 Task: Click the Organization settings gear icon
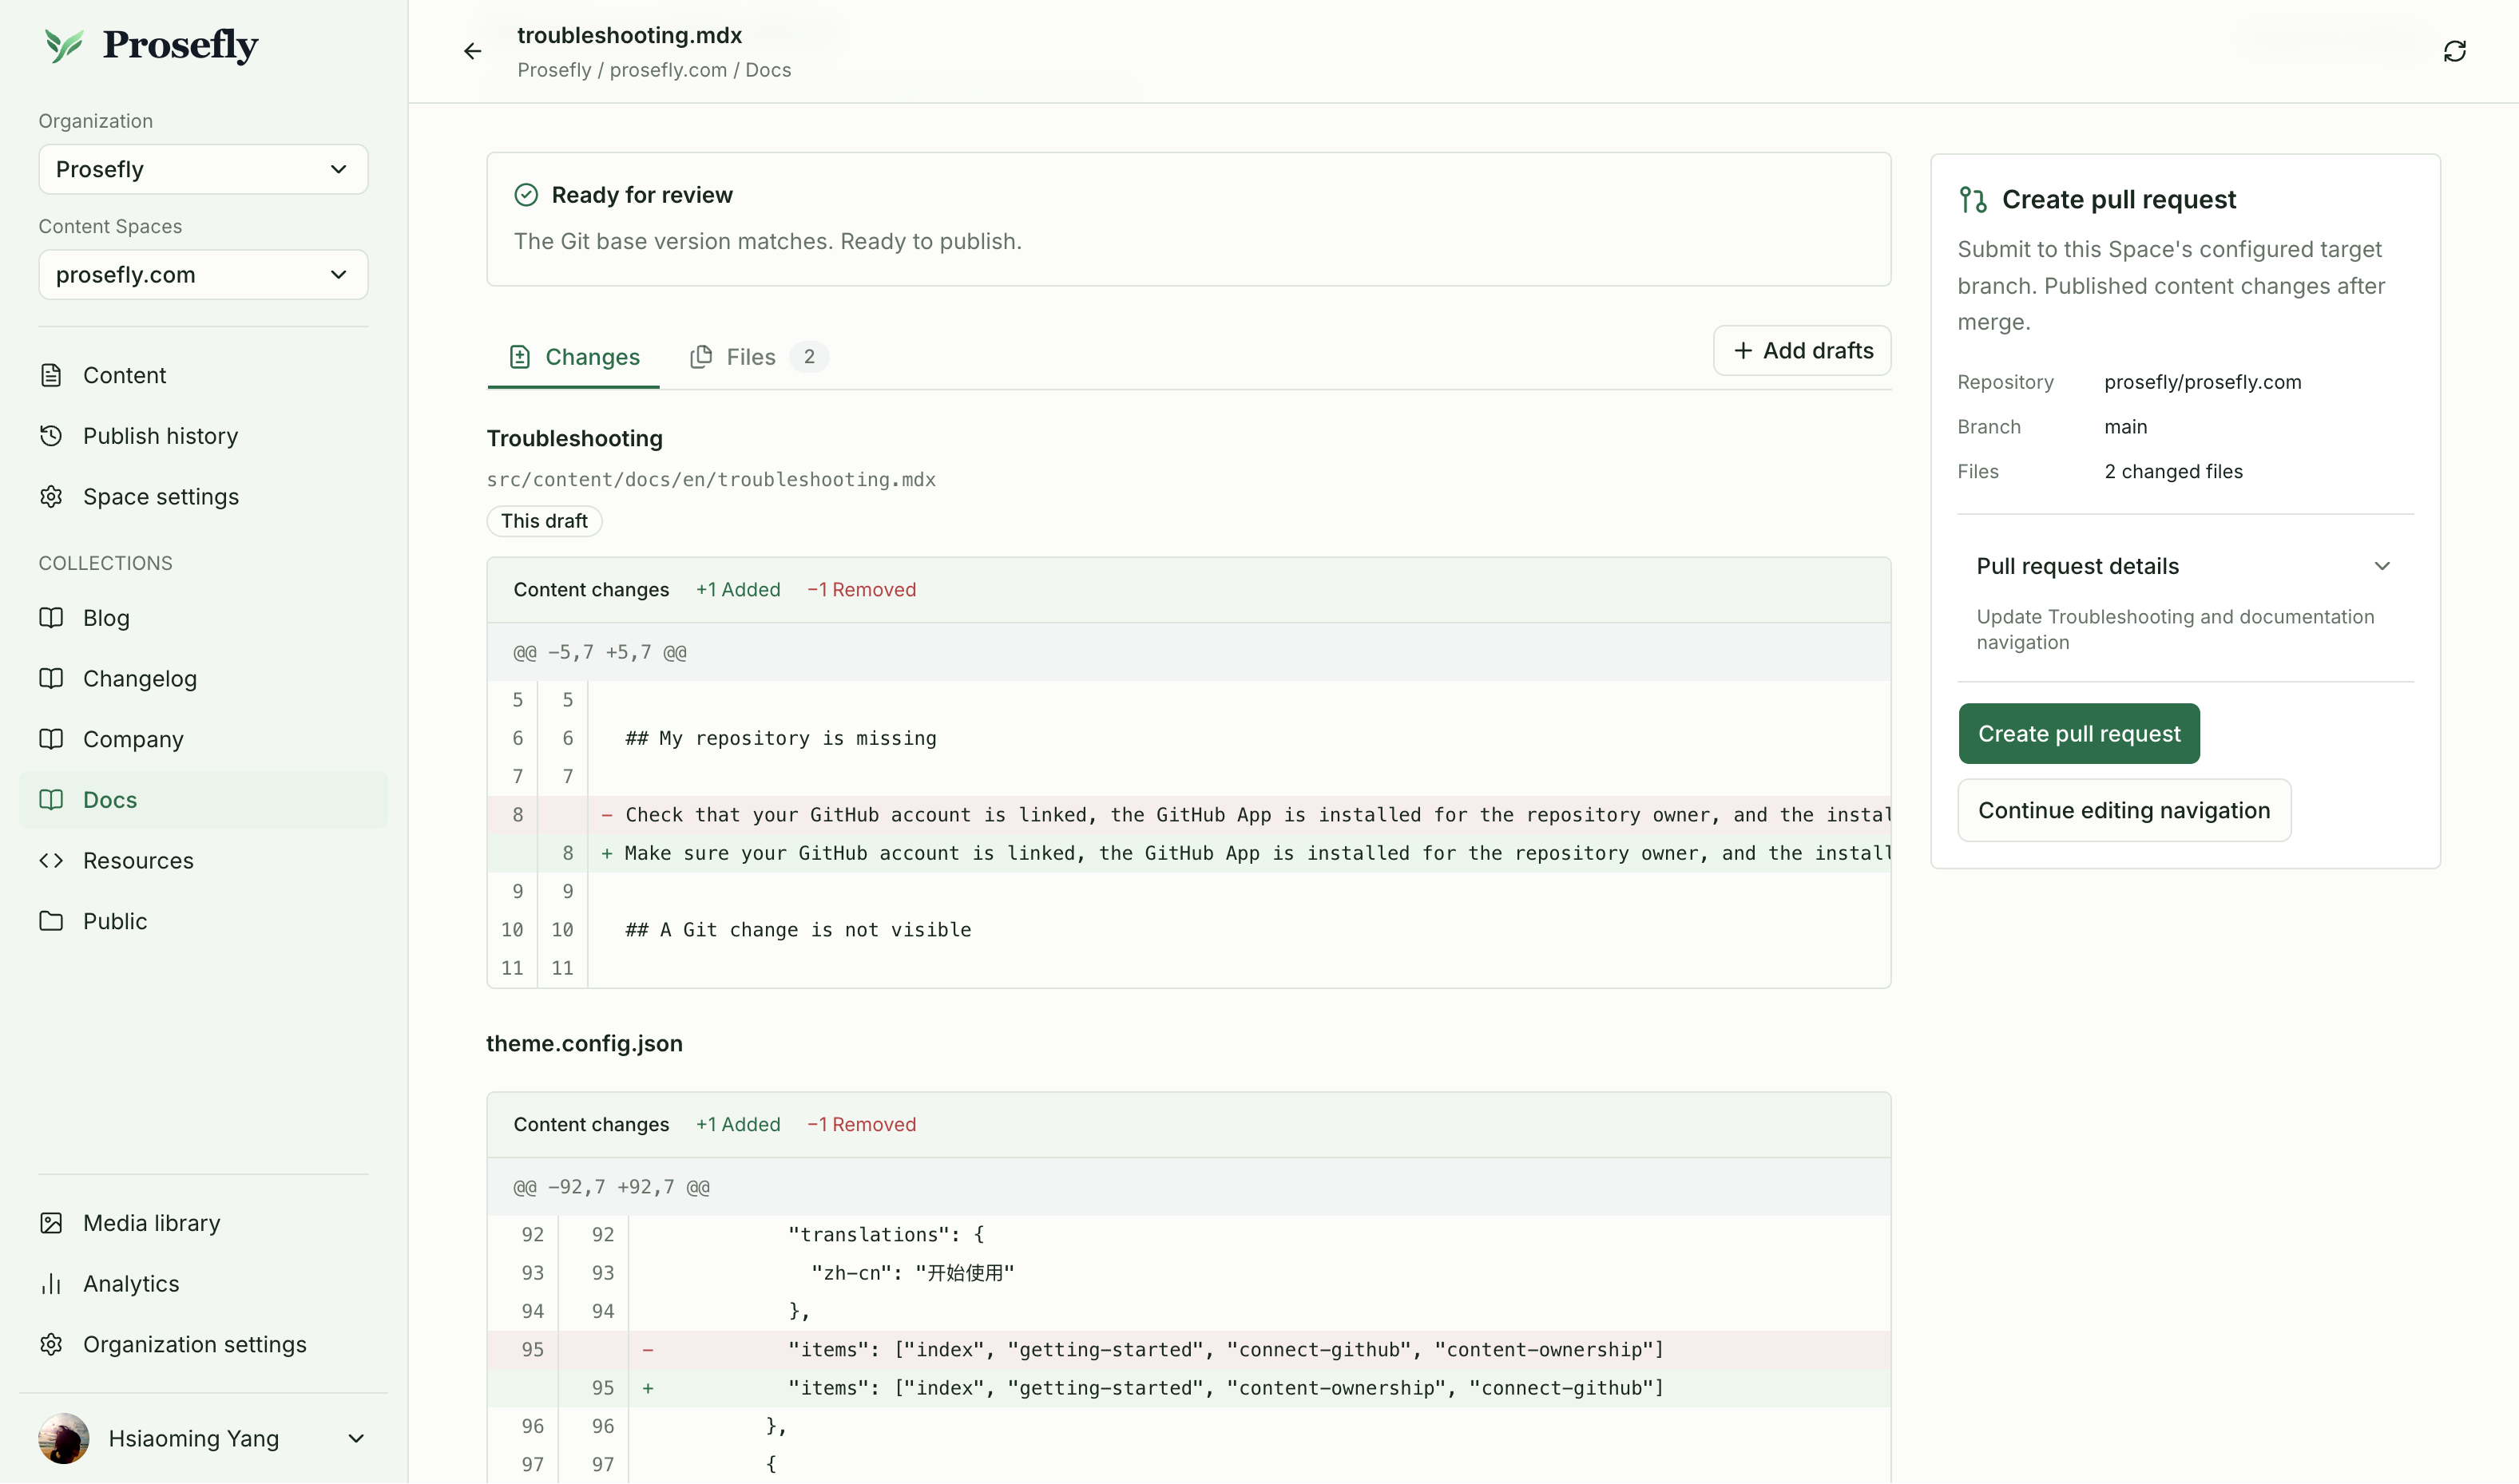(x=51, y=1344)
